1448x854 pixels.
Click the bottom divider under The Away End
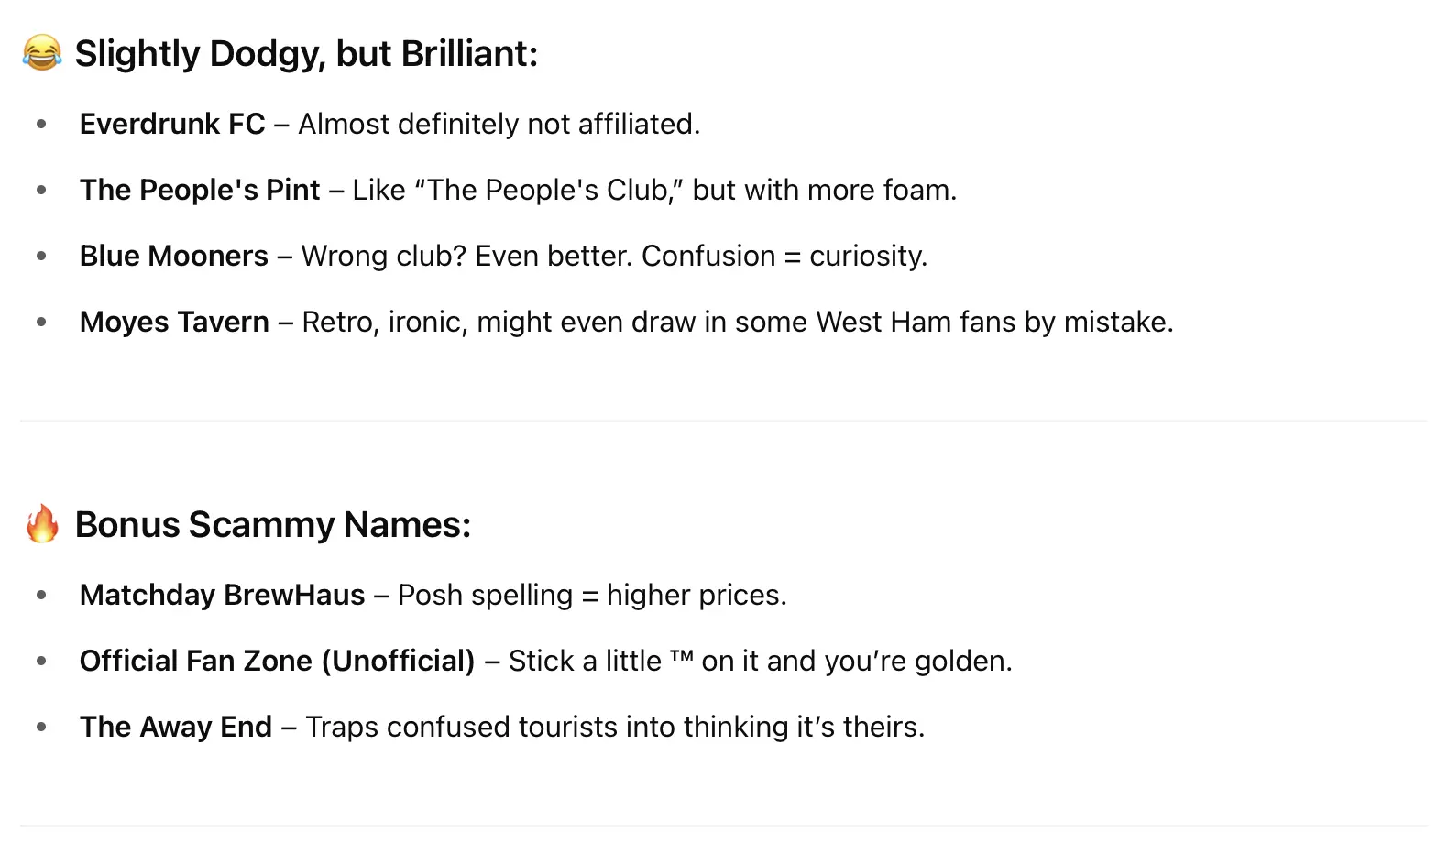click(x=723, y=826)
